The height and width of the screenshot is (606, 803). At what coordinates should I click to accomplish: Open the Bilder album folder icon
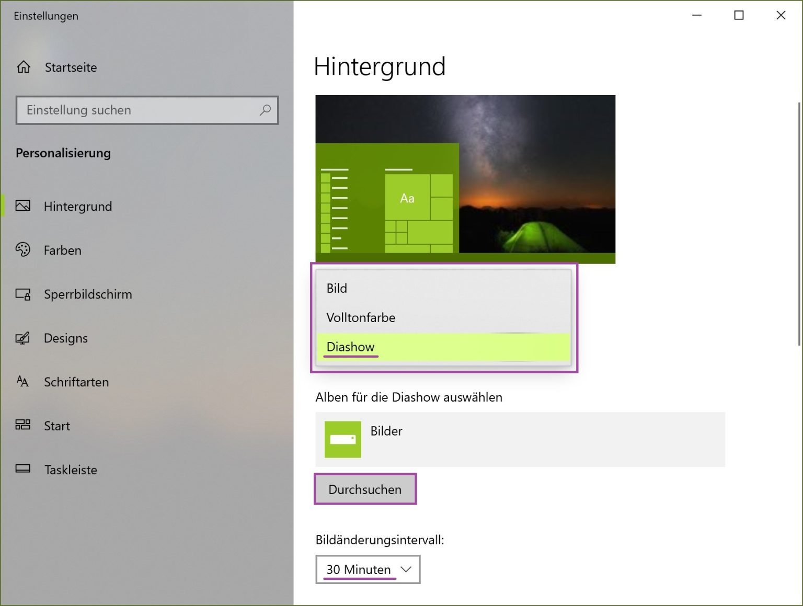[x=342, y=439]
